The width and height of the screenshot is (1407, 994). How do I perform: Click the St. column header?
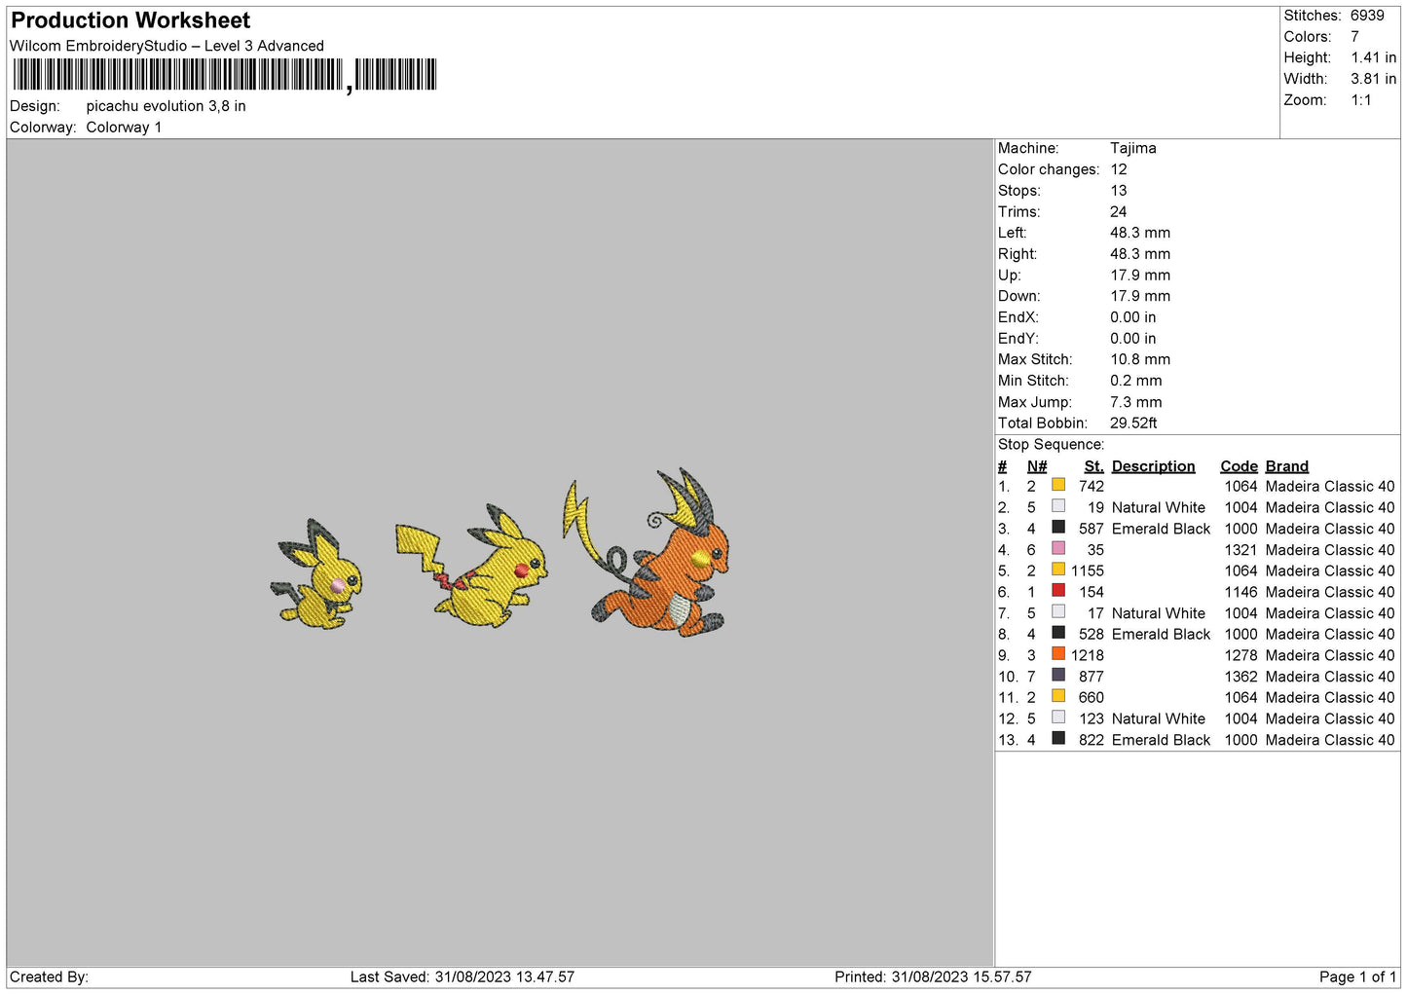1093,466
